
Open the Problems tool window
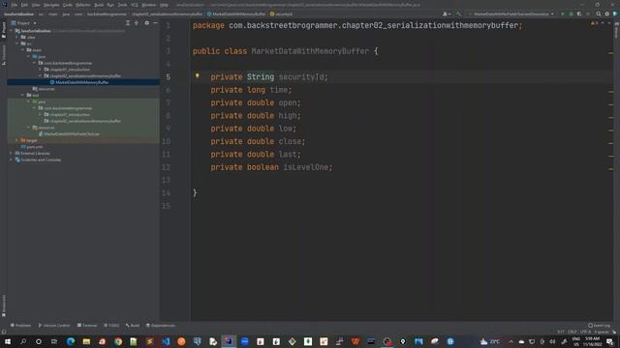click(x=20, y=326)
